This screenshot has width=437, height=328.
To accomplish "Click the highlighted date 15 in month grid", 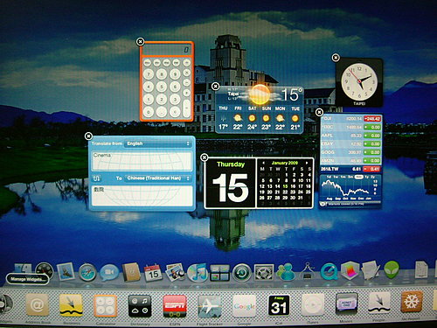I will (285, 186).
